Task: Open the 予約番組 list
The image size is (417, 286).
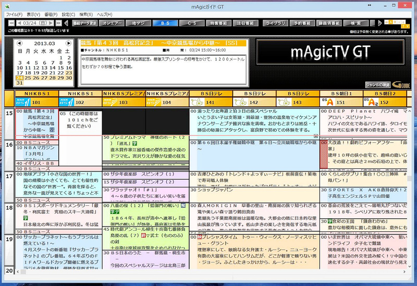Action: (302, 23)
